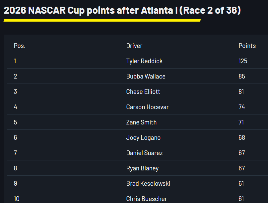Click on Brad Keselowski's name
The image size is (268, 203).
148,184
